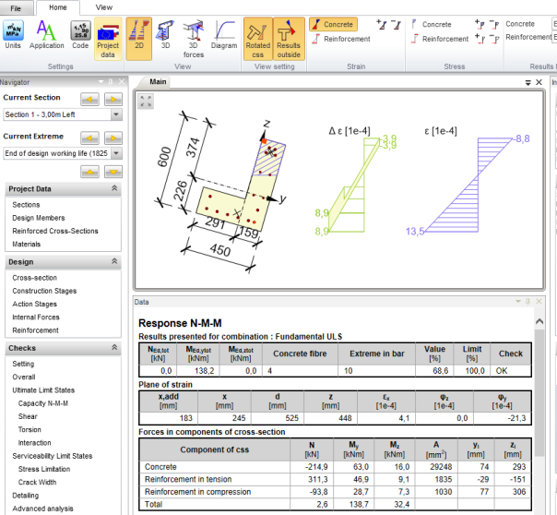The height and width of the screenshot is (515, 557).
Task: Toggle Concrete strain display
Action: pos(333,24)
